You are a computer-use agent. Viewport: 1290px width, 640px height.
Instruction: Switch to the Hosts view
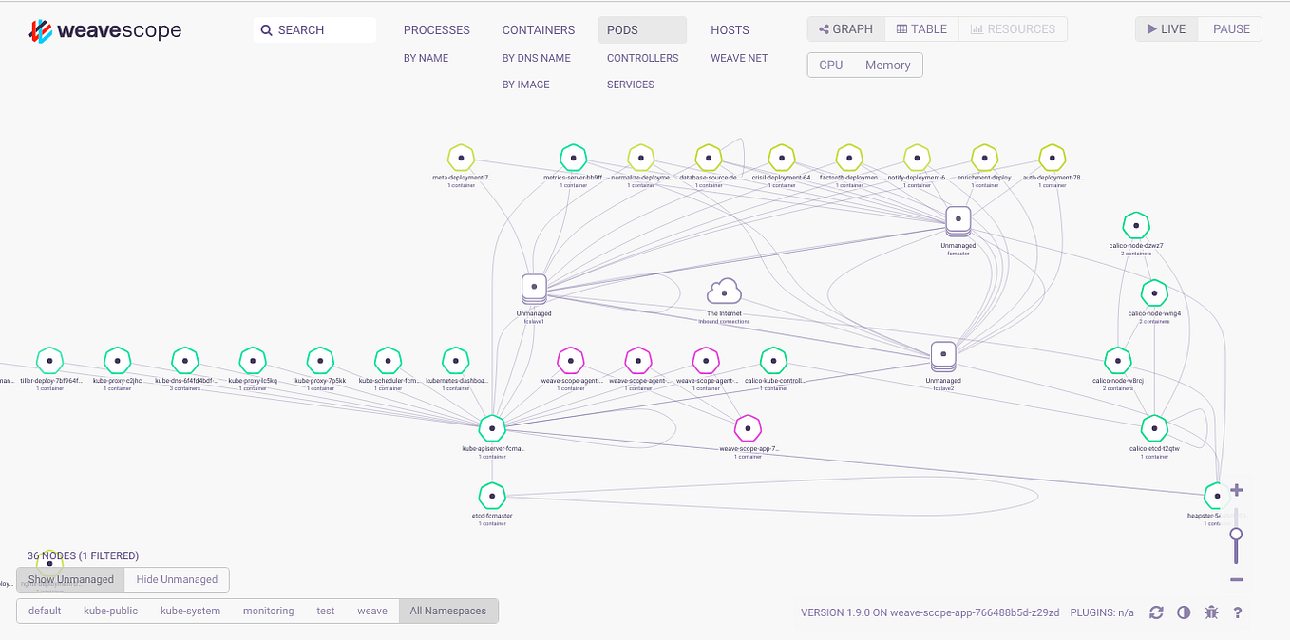[730, 30]
